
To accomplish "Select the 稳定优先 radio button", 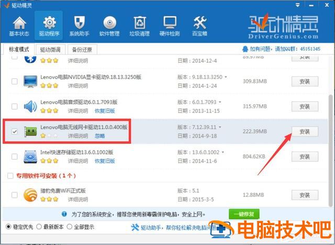I will coord(8,227).
